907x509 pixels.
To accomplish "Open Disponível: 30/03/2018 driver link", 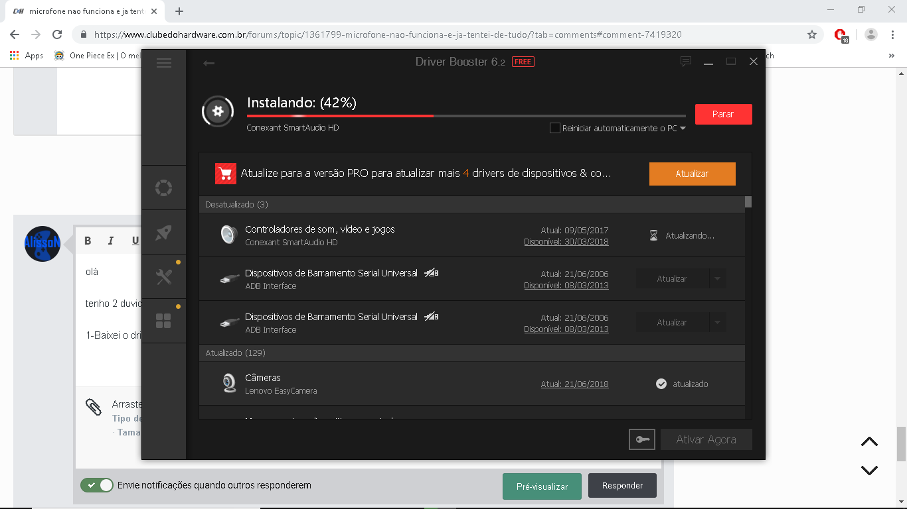I will point(566,242).
